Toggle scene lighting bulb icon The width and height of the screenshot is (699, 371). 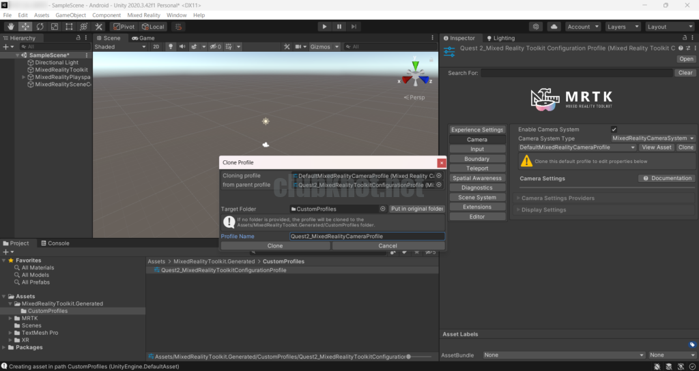(x=171, y=47)
